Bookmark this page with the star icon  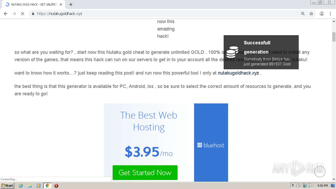(x=311, y=14)
